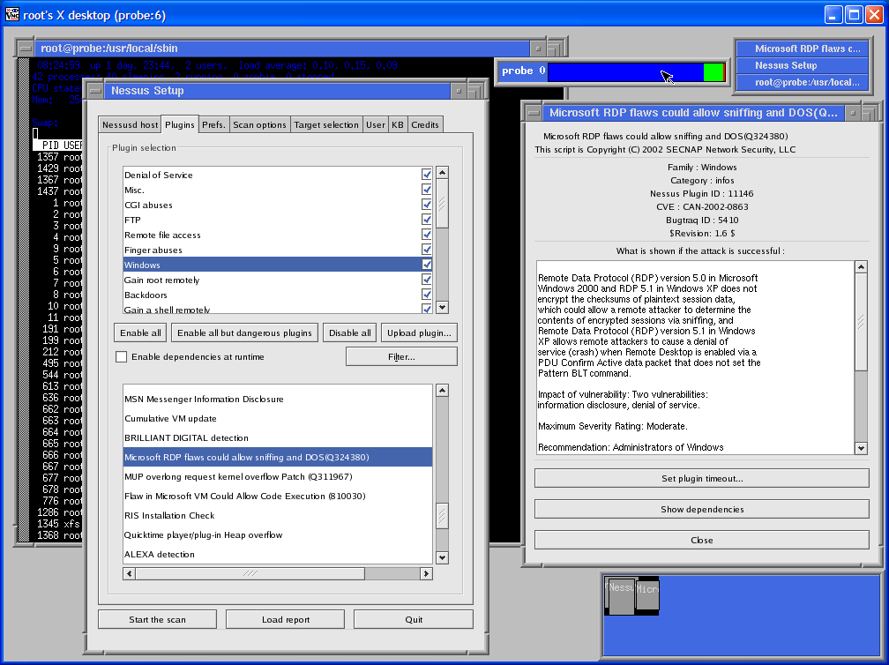Click the plugin list left scroll arrow
Image resolution: width=889 pixels, height=665 pixels.
click(x=130, y=574)
